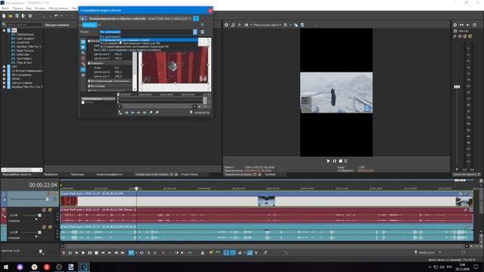
Task: Open the Правка menu
Action: pyautogui.click(x=17, y=8)
